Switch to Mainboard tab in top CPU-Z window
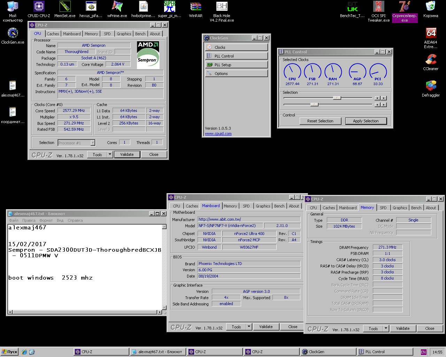The height and width of the screenshot is (357, 446). [x=72, y=34]
